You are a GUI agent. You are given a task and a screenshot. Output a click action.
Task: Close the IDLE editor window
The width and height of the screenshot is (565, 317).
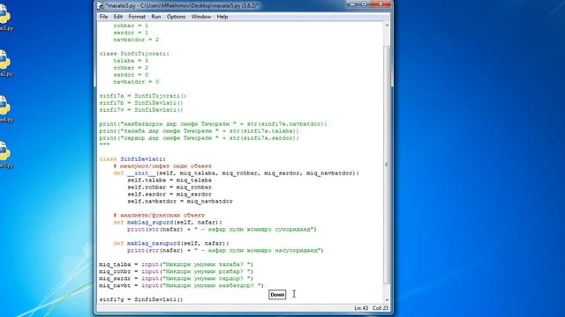pos(380,4)
